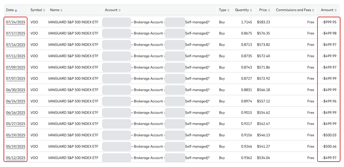Image resolution: width=344 pixels, height=167 pixels.
Task: Click the Amount column header label
Action: 327,10
